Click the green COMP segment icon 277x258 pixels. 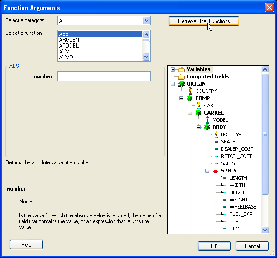click(190, 99)
